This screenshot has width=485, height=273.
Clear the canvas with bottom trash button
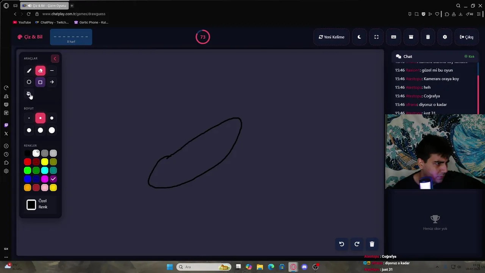click(372, 244)
